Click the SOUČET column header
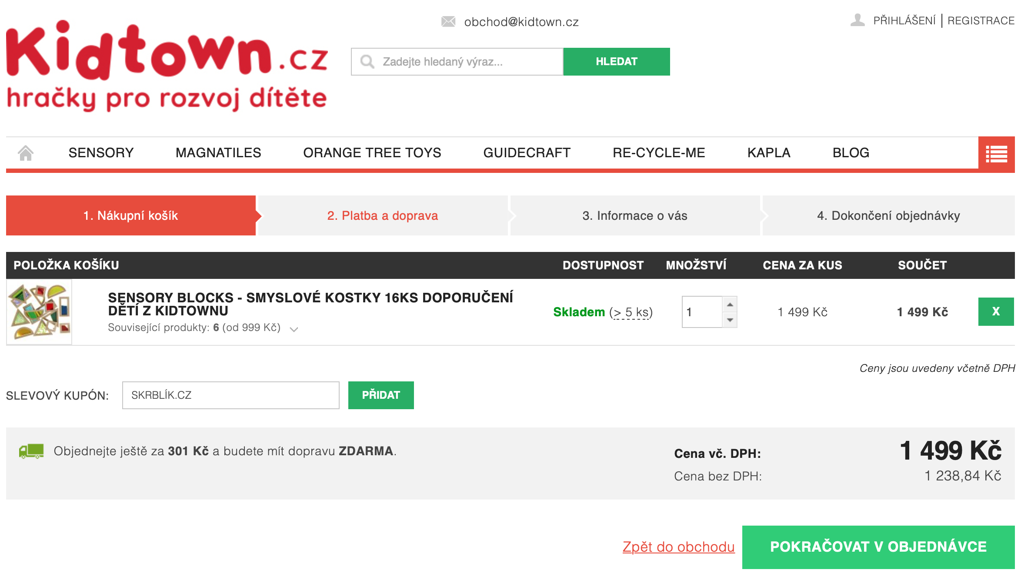 click(922, 265)
